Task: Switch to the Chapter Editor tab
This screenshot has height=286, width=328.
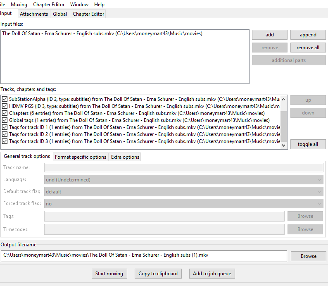Action: point(88,14)
